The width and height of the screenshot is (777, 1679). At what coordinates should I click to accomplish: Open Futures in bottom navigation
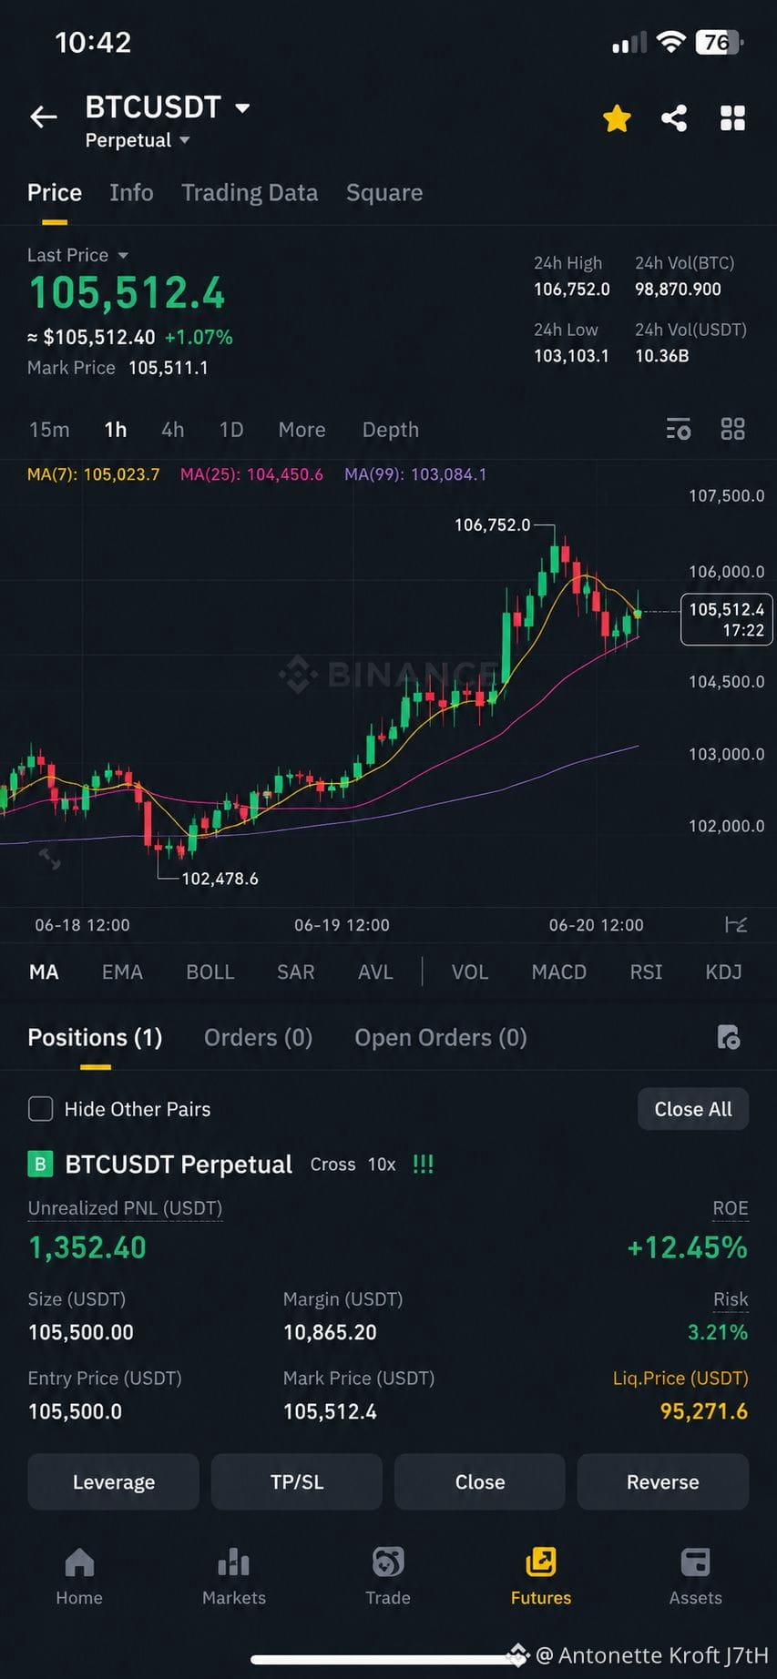(x=541, y=1577)
